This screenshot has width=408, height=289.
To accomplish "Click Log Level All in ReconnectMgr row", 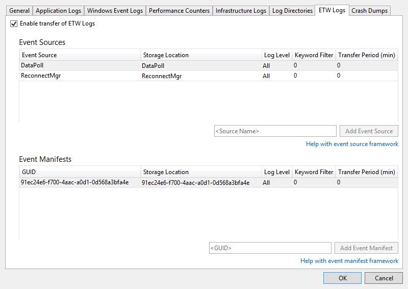I will [x=266, y=76].
